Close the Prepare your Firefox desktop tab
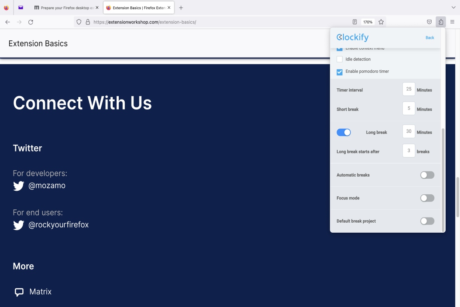The height and width of the screenshot is (307, 460). click(x=97, y=8)
